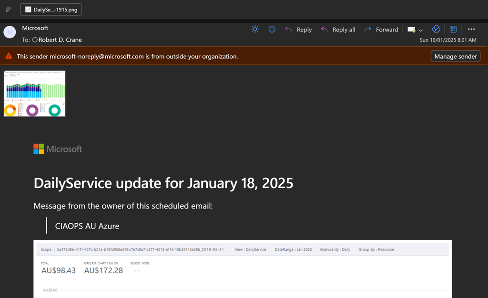Open the DailySe...-1915.png attachment
Viewport: 488px width, 298px height.
[x=51, y=10]
